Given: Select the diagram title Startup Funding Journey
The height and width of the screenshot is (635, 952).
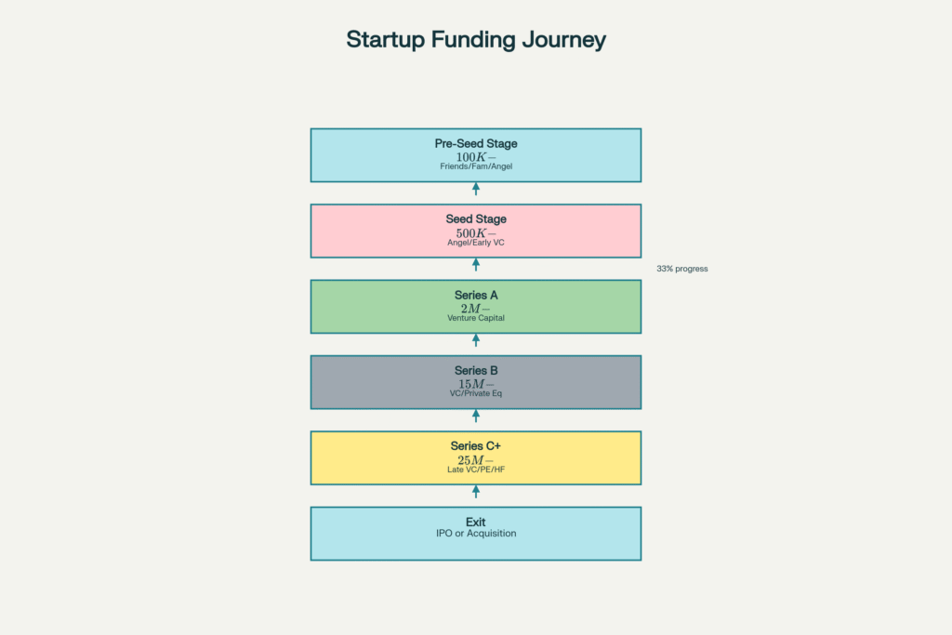Looking at the screenshot, I should coord(476,40).
